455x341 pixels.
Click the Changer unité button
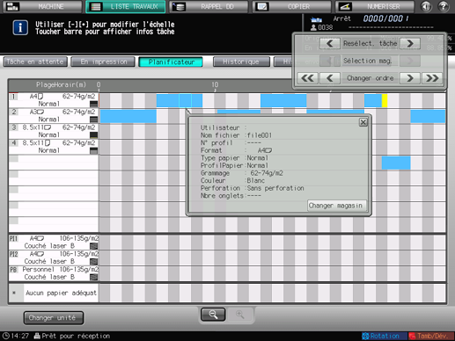click(54, 318)
